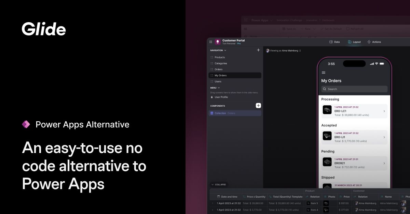Click Save As in the Power Apps window
The height and width of the screenshot is (214, 410).
coord(289,29)
